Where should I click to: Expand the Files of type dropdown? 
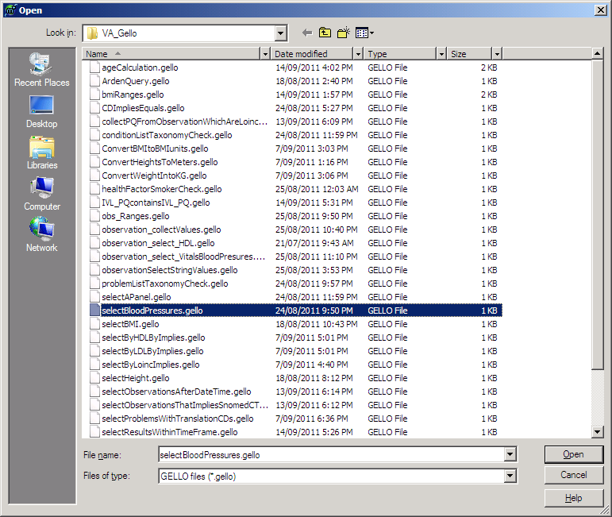[x=510, y=476]
